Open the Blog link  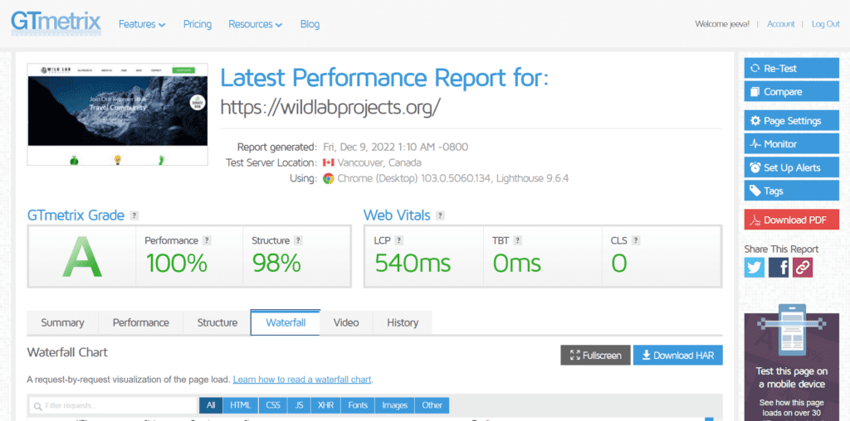coord(310,24)
